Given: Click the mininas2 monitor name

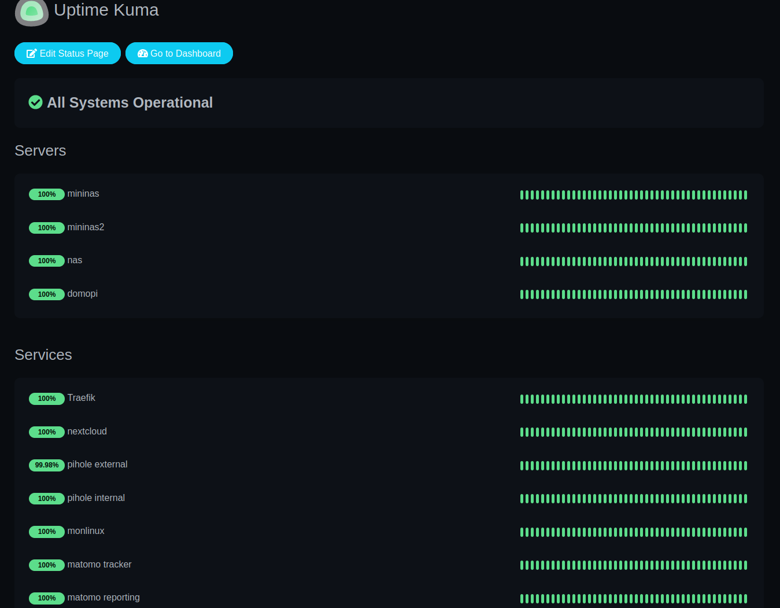Looking at the screenshot, I should (x=86, y=227).
